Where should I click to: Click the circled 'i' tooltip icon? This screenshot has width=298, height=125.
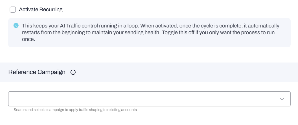coord(73,72)
